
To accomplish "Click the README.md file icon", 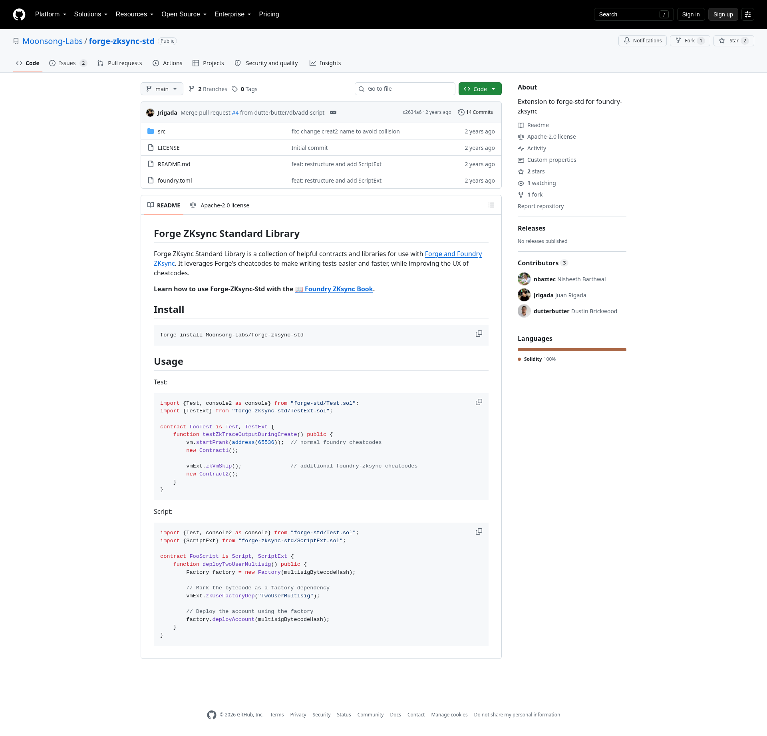I will point(151,164).
